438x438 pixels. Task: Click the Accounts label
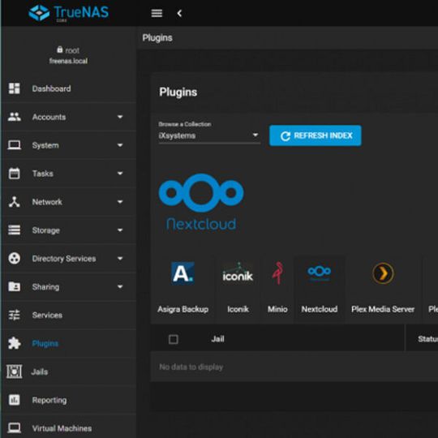click(49, 117)
